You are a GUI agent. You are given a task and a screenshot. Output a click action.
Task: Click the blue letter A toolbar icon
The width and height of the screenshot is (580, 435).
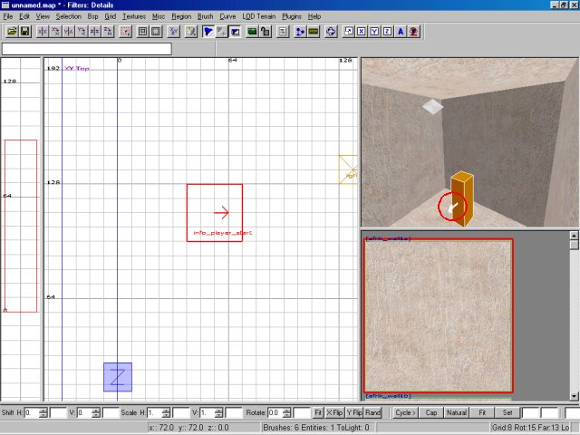click(401, 32)
